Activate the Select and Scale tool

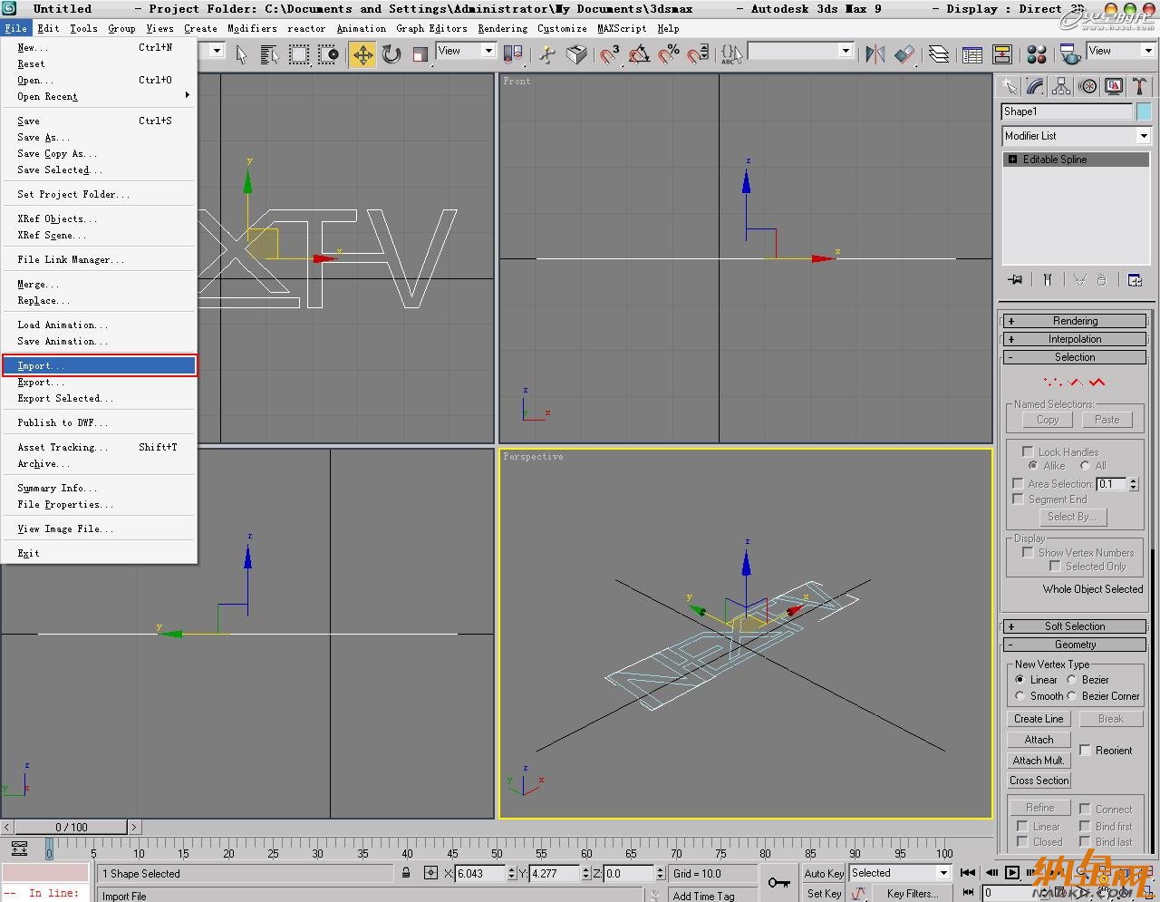(420, 54)
